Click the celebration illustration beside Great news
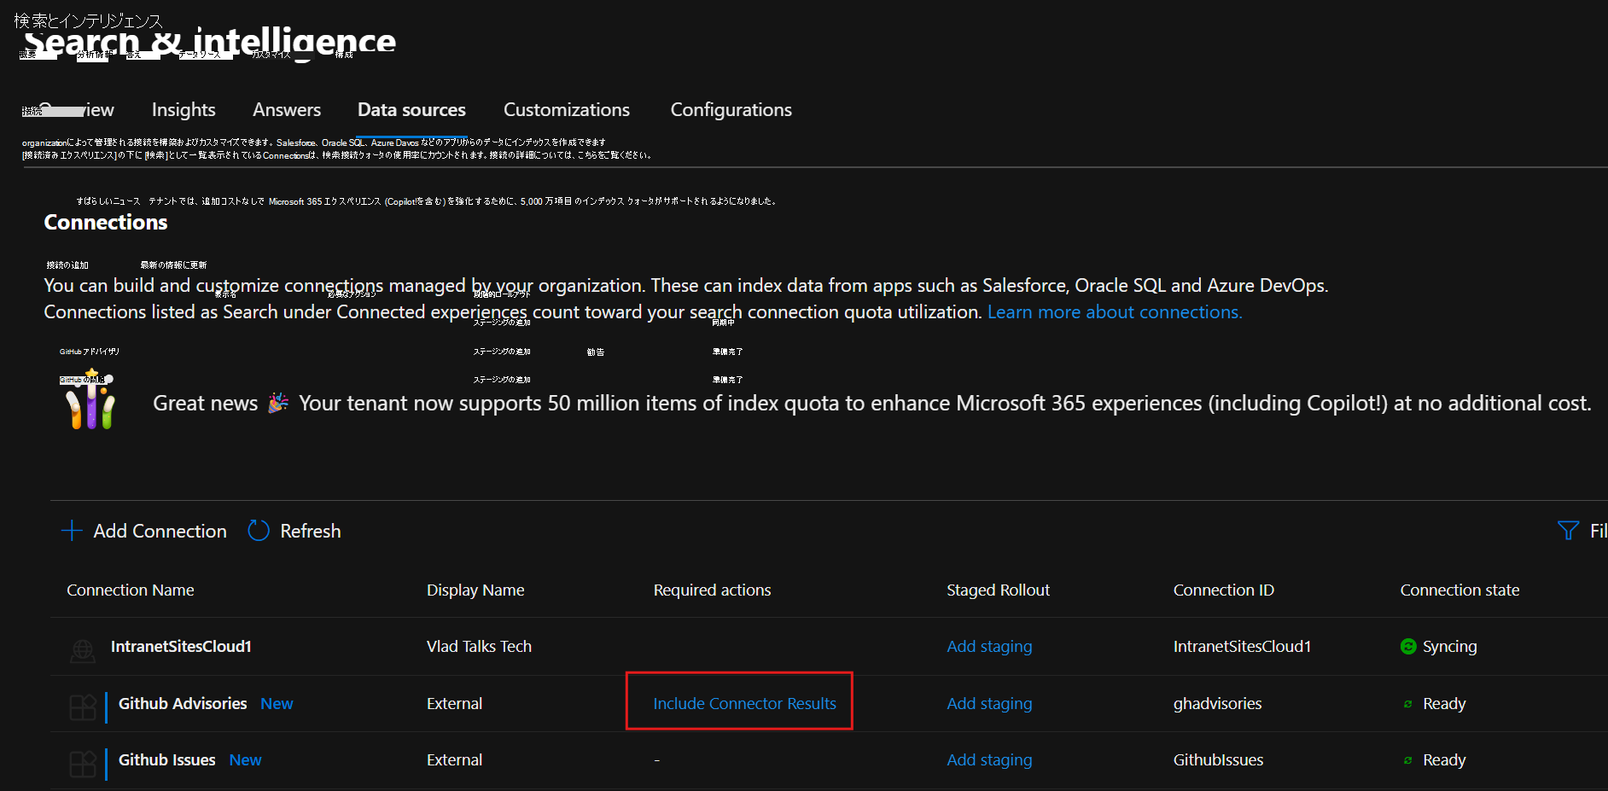Image resolution: width=1608 pixels, height=791 pixels. 90,399
